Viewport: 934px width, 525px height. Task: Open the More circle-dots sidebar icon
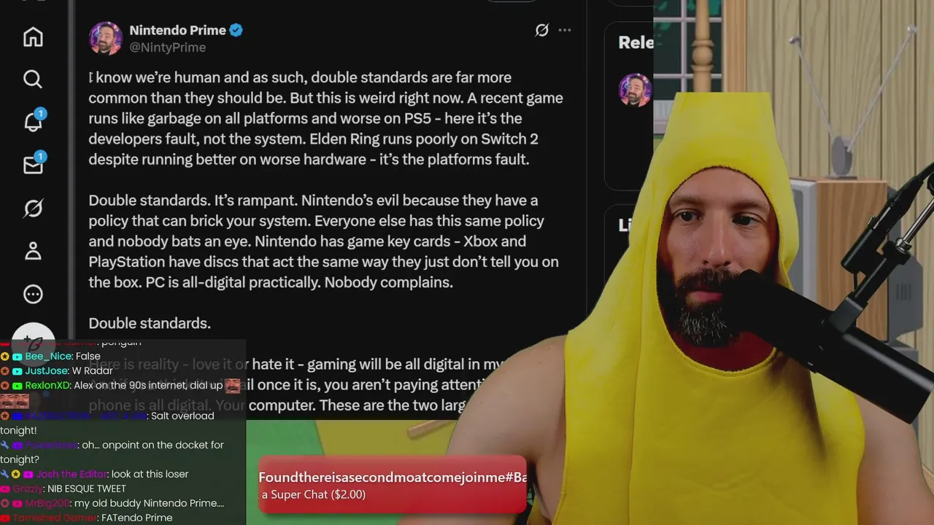pos(33,294)
